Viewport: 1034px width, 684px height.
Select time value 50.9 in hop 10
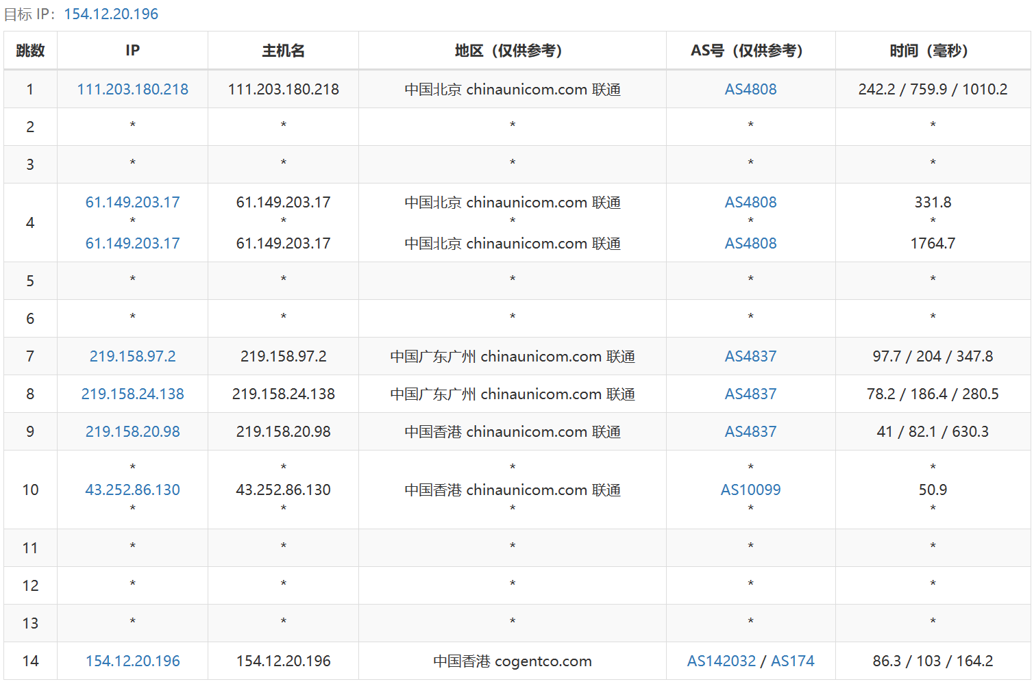pyautogui.click(x=933, y=490)
